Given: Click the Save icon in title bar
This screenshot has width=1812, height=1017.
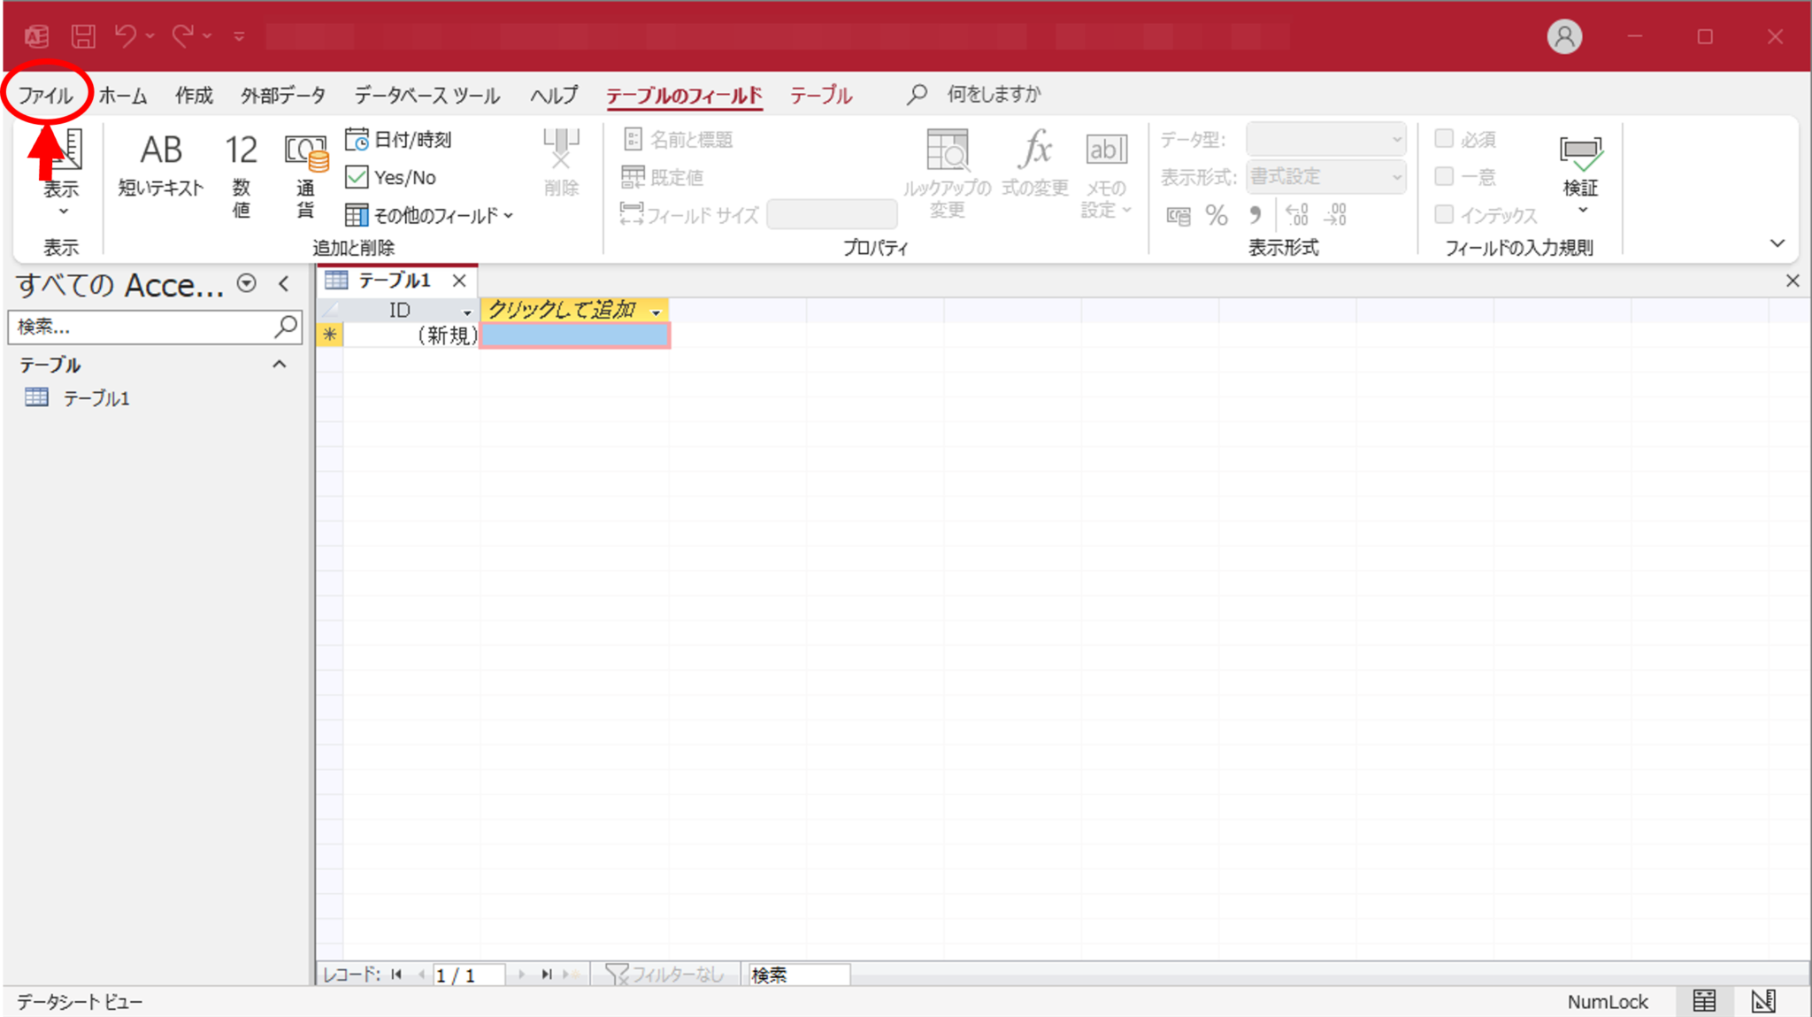Looking at the screenshot, I should 84,36.
